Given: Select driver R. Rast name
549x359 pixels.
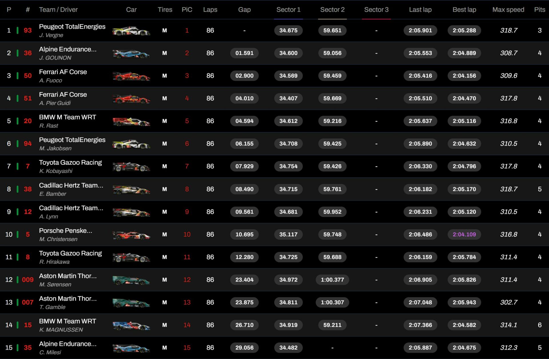Looking at the screenshot, I should coord(49,126).
